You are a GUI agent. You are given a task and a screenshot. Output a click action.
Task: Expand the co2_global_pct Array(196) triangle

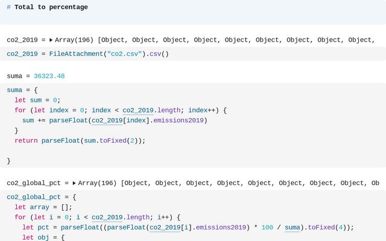[74, 183]
